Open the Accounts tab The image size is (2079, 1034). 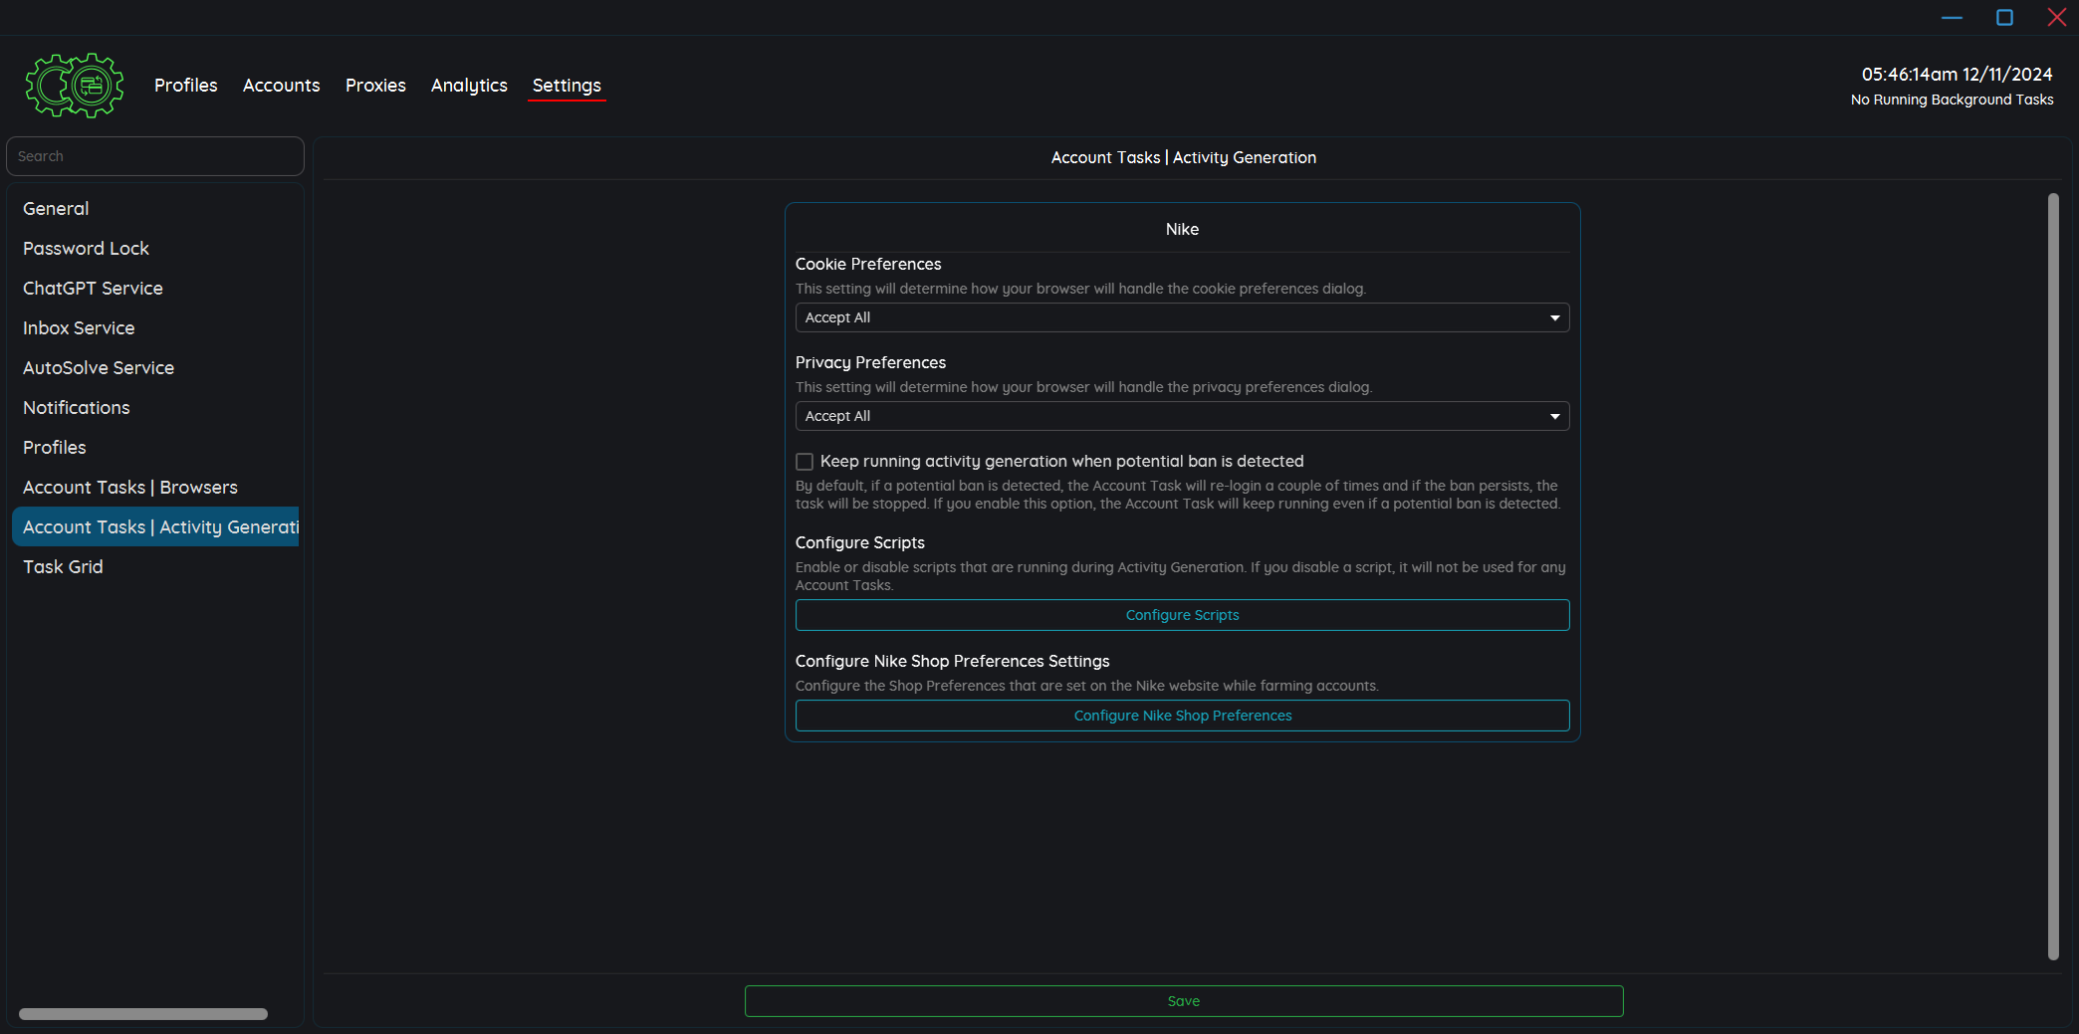tap(281, 86)
